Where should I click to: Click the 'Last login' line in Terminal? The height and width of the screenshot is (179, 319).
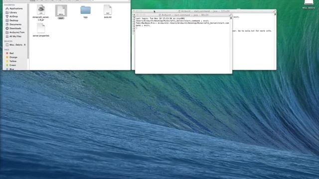tap(160, 18)
